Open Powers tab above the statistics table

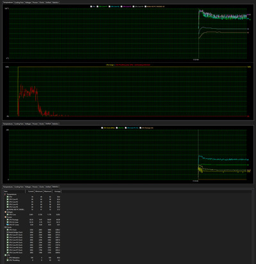point(35,187)
